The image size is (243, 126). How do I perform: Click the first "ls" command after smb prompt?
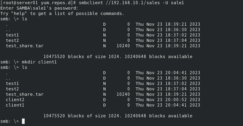[x=24, y=19]
